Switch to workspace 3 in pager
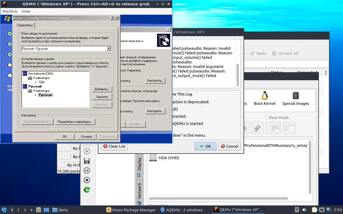 coord(25,210)
